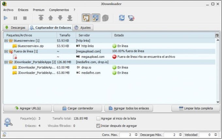The width and height of the screenshot is (222, 139).
Task: Click the green En línea icon for bluescreenview.zip
Action: [114, 46]
